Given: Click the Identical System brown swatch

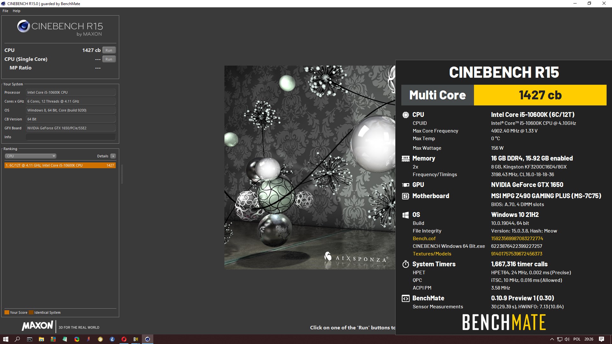Looking at the screenshot, I should (31, 312).
